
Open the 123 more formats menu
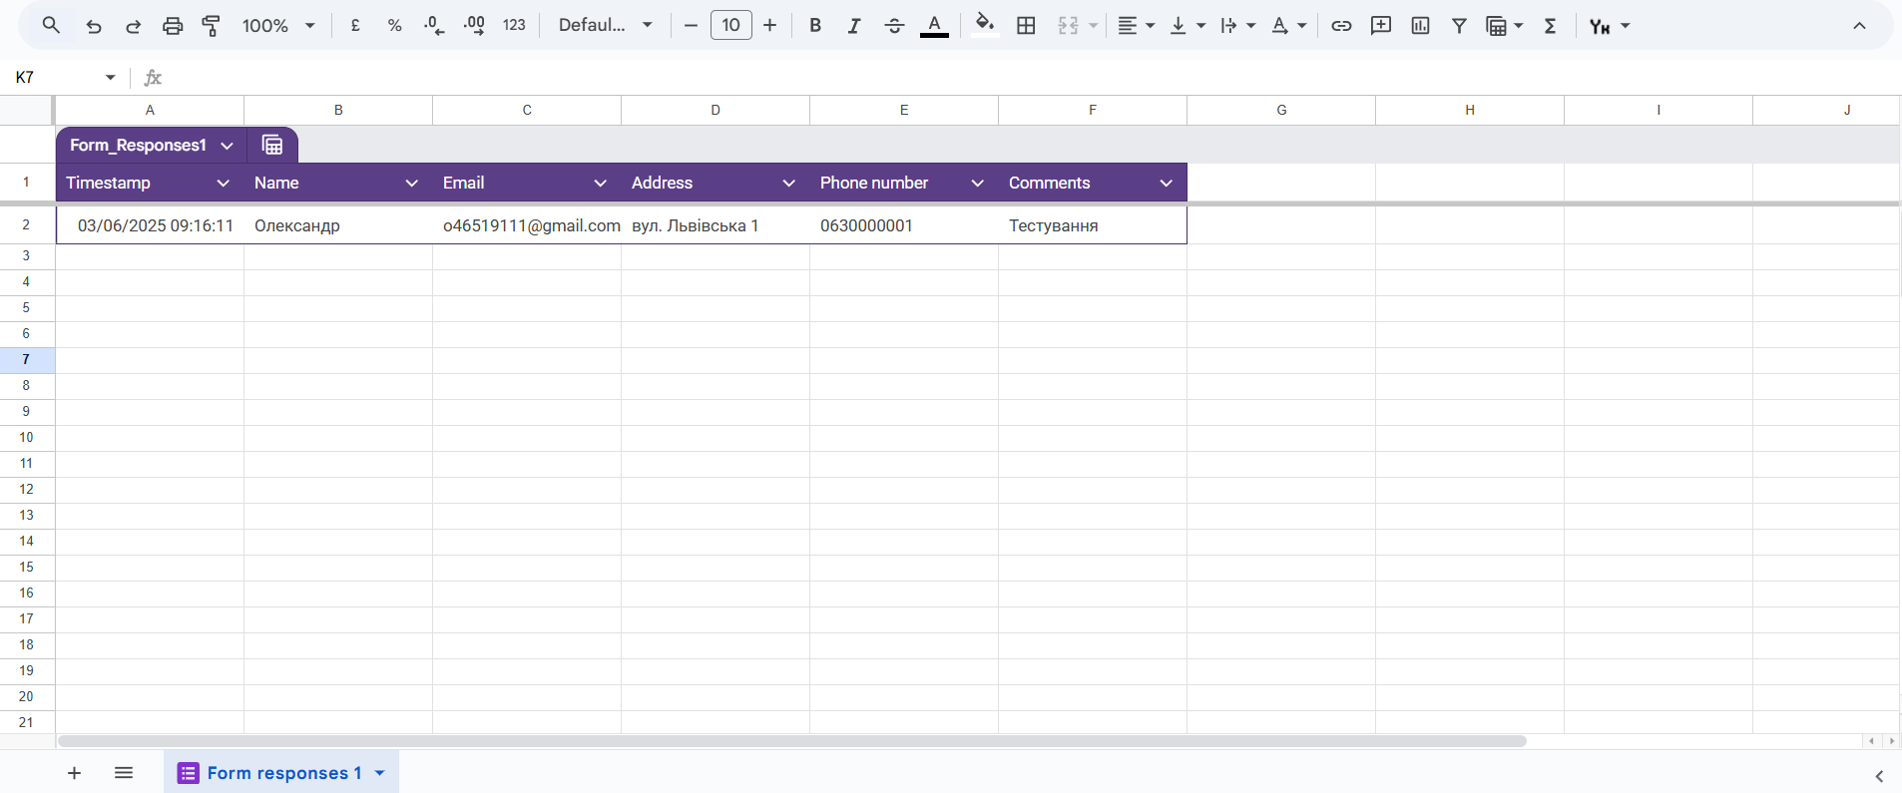click(514, 26)
